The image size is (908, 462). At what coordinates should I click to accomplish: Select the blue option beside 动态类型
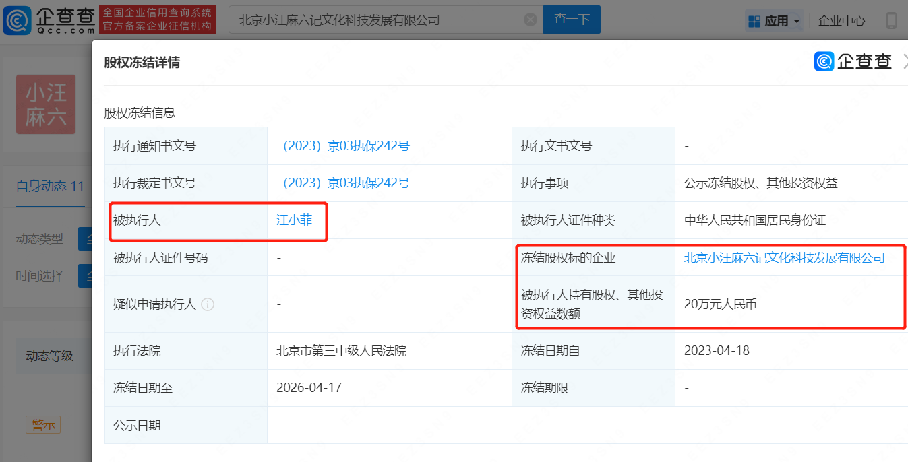pos(85,238)
